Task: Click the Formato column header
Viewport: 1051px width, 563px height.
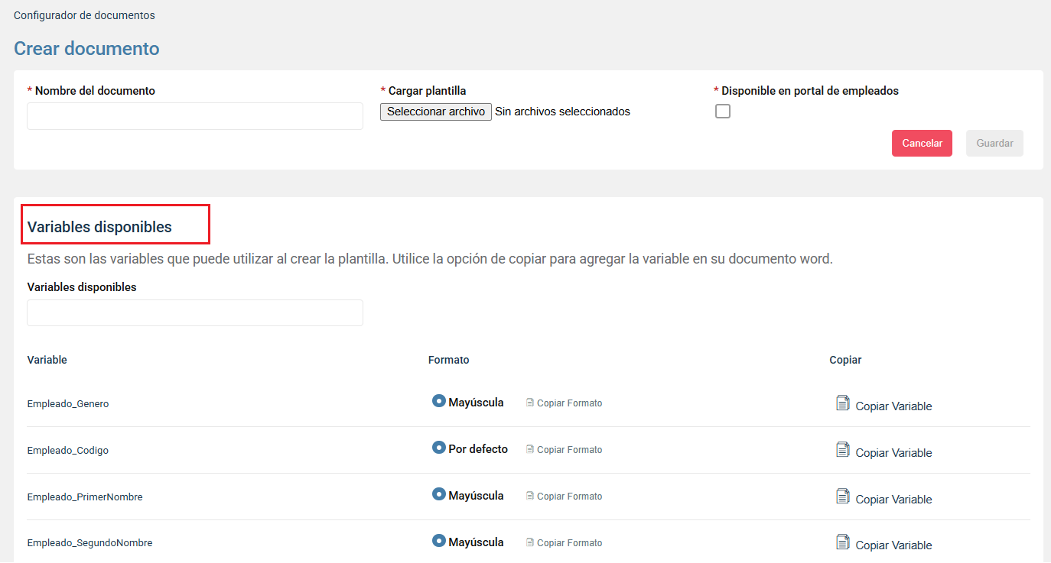Action: click(x=449, y=360)
